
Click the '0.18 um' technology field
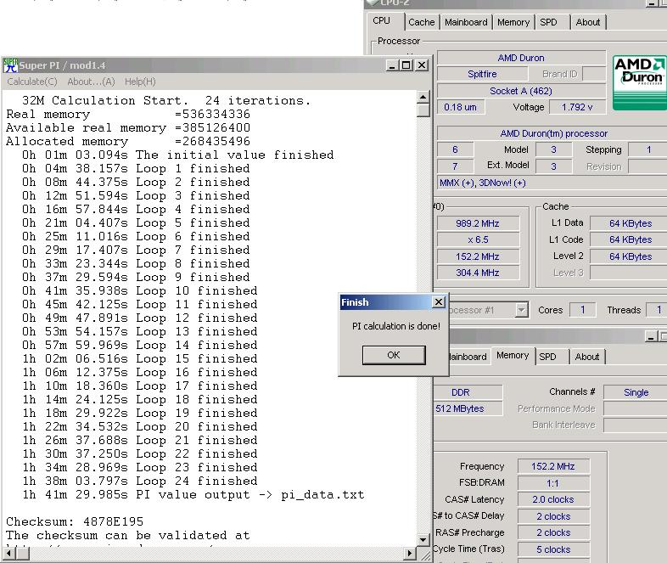pos(460,107)
